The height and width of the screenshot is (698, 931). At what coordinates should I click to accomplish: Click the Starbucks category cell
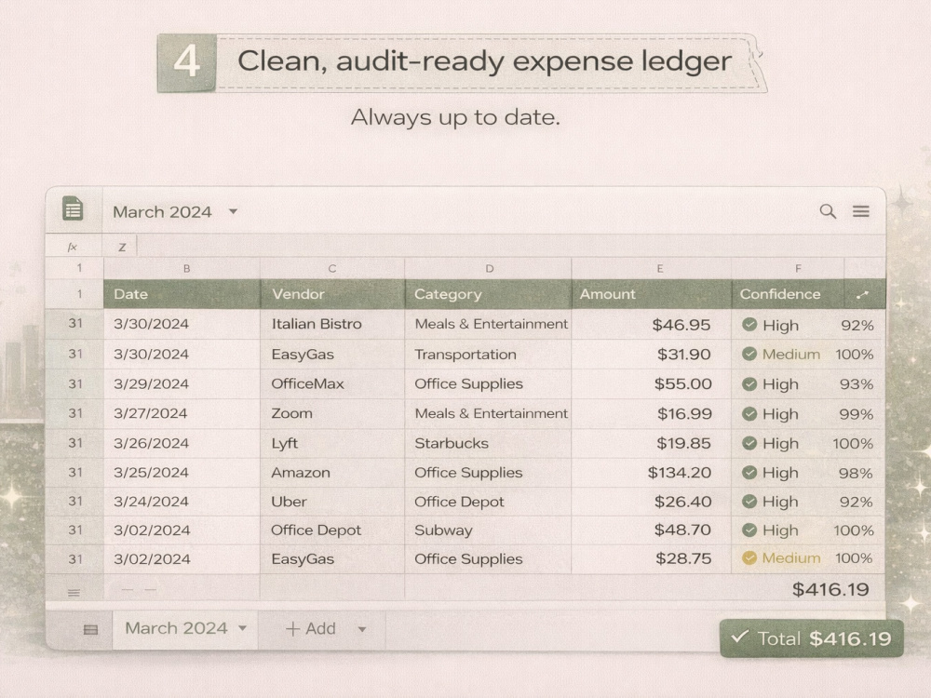pos(488,443)
